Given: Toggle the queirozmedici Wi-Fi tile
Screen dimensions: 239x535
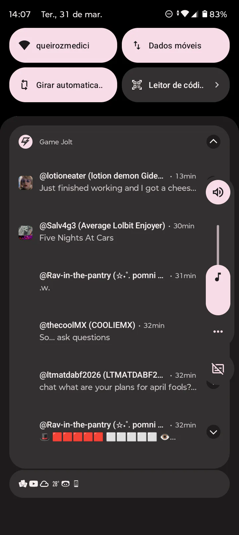Looking at the screenshot, I should point(63,45).
